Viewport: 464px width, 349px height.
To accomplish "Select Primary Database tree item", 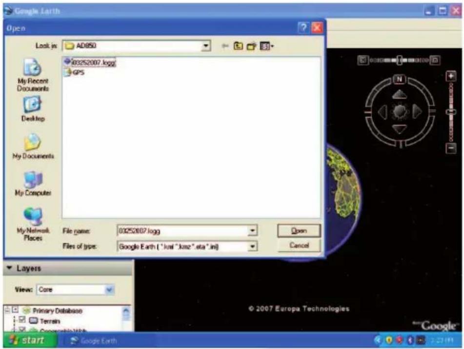I will [x=58, y=311].
